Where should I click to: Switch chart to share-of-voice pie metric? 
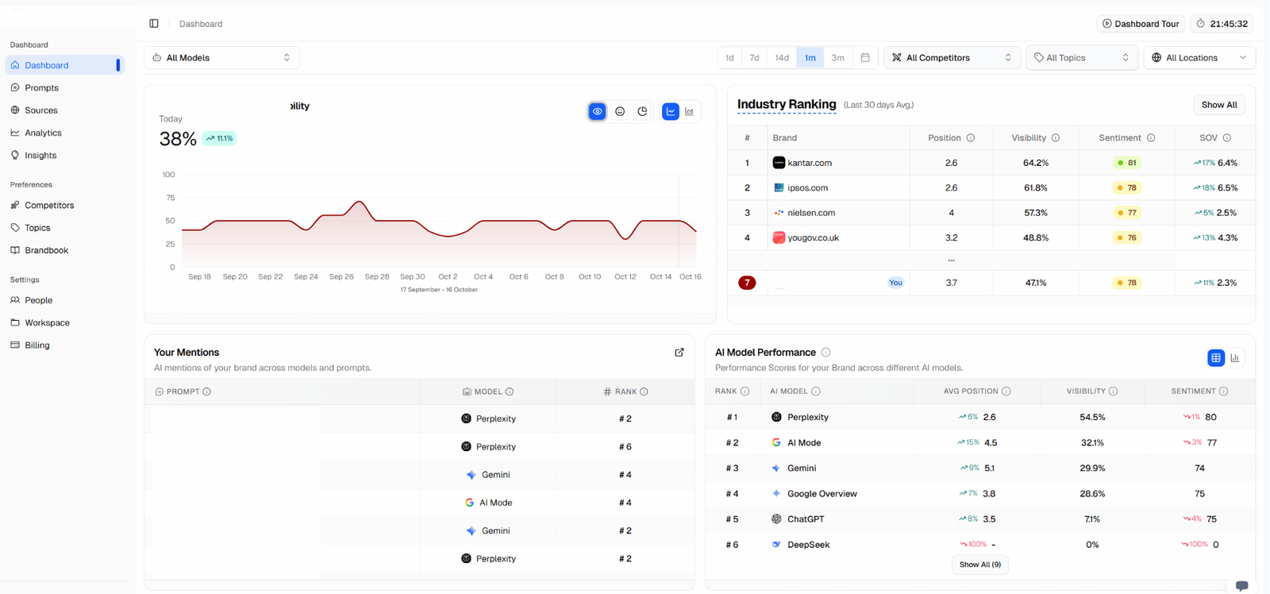point(642,112)
